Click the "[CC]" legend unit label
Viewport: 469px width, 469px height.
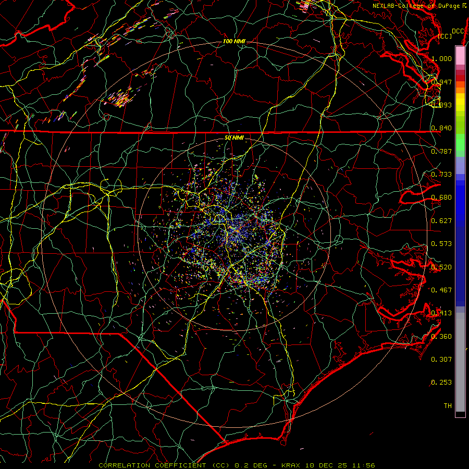point(445,36)
